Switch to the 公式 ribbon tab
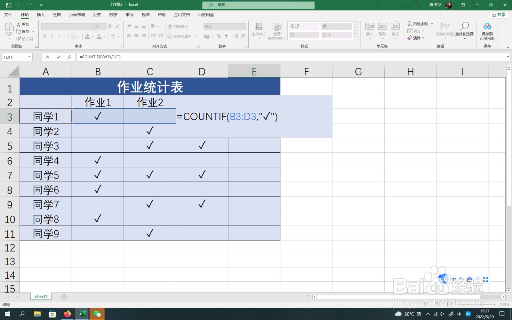This screenshot has height=320, width=512. [97, 14]
